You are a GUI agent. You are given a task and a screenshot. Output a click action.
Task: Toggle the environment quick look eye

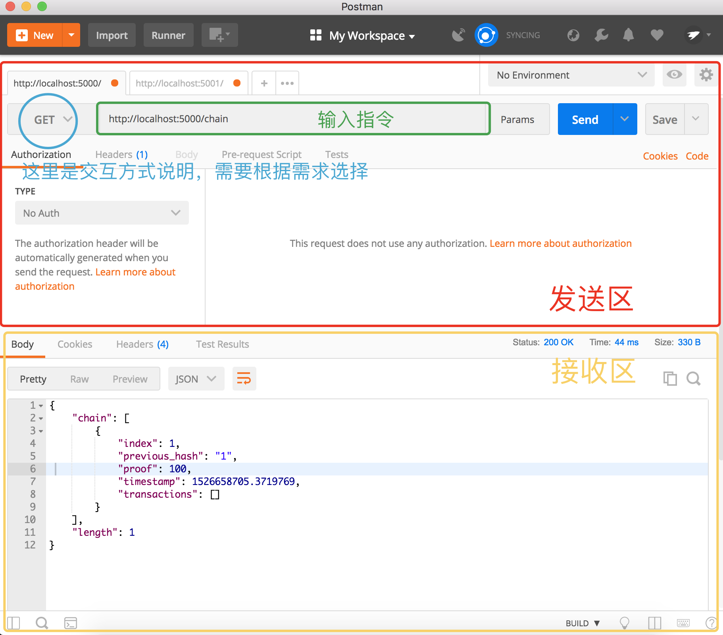pyautogui.click(x=674, y=75)
